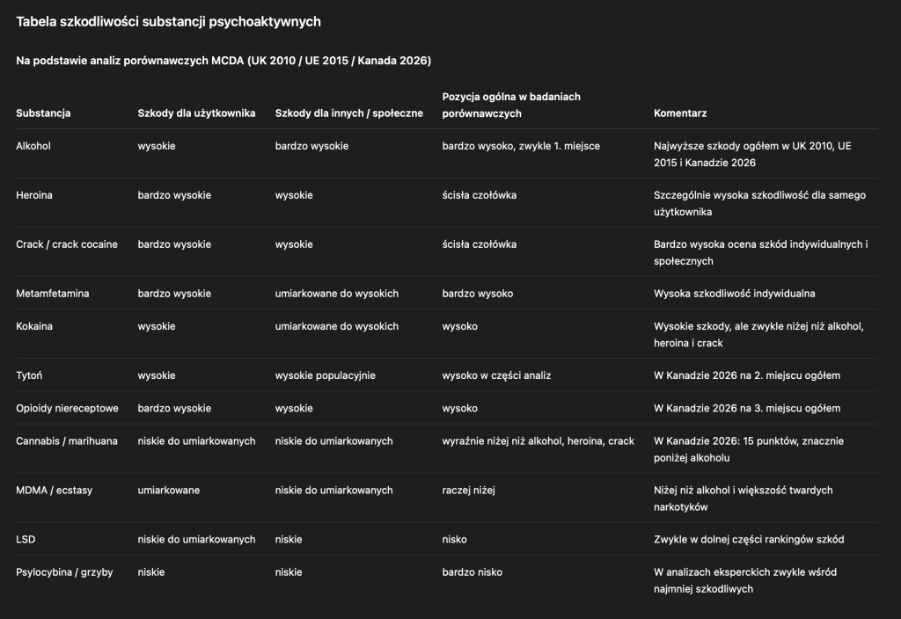
Task: Select the 'Cannabis / marihuana' cell
Action: point(67,441)
